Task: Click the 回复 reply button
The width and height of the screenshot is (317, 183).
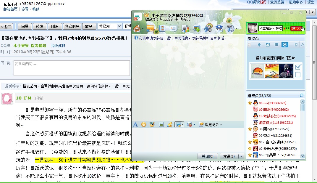Action: click(25, 26)
